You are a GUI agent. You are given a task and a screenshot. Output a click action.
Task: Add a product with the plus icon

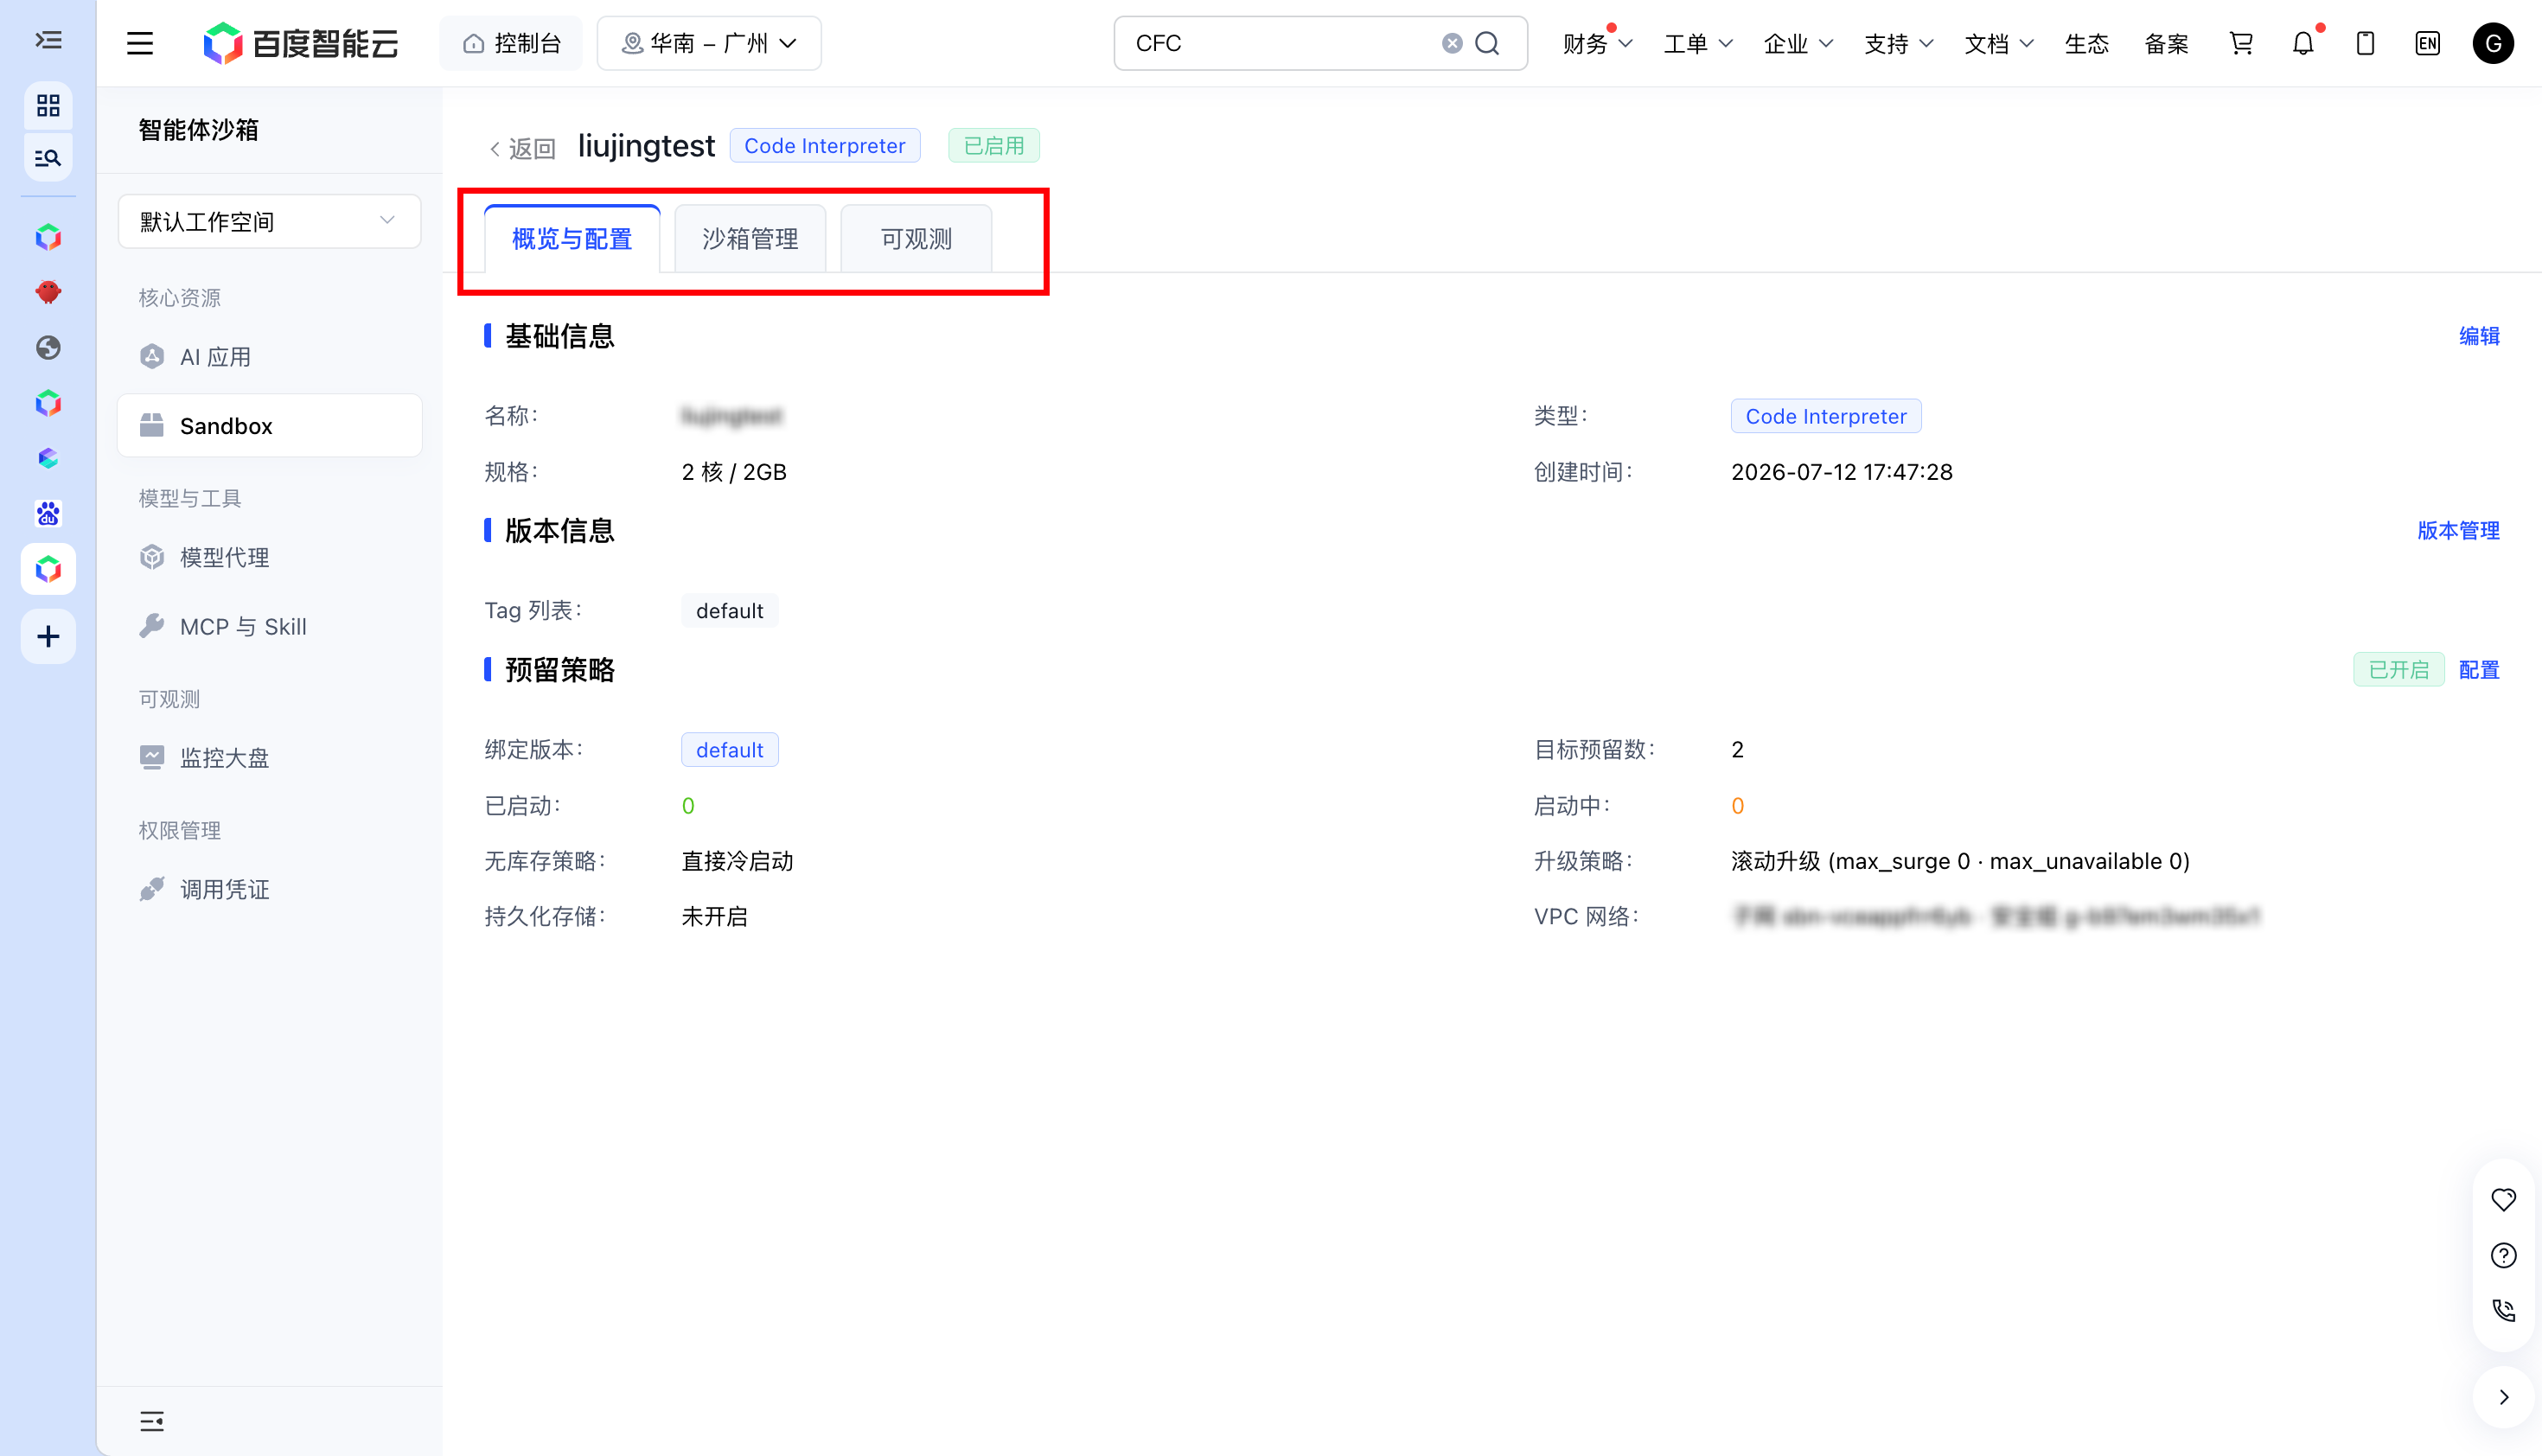(48, 636)
